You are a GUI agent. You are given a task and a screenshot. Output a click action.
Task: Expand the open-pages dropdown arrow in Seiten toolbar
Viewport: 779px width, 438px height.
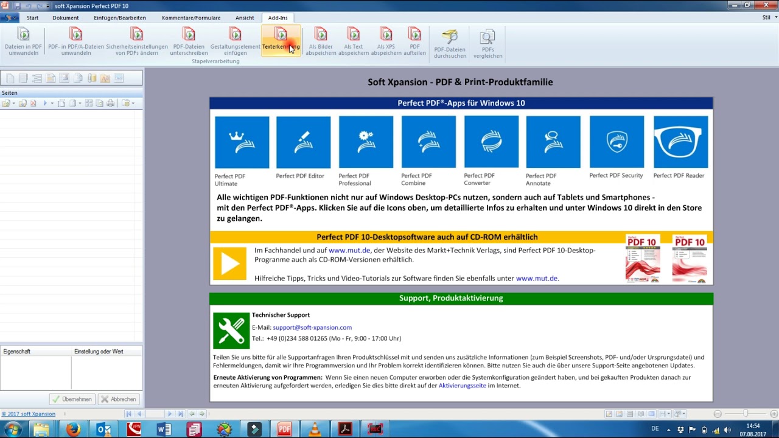[13, 103]
